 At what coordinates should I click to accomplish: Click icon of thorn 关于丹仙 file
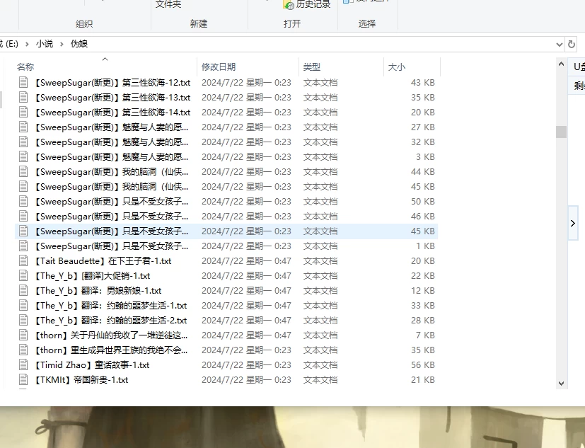point(23,335)
